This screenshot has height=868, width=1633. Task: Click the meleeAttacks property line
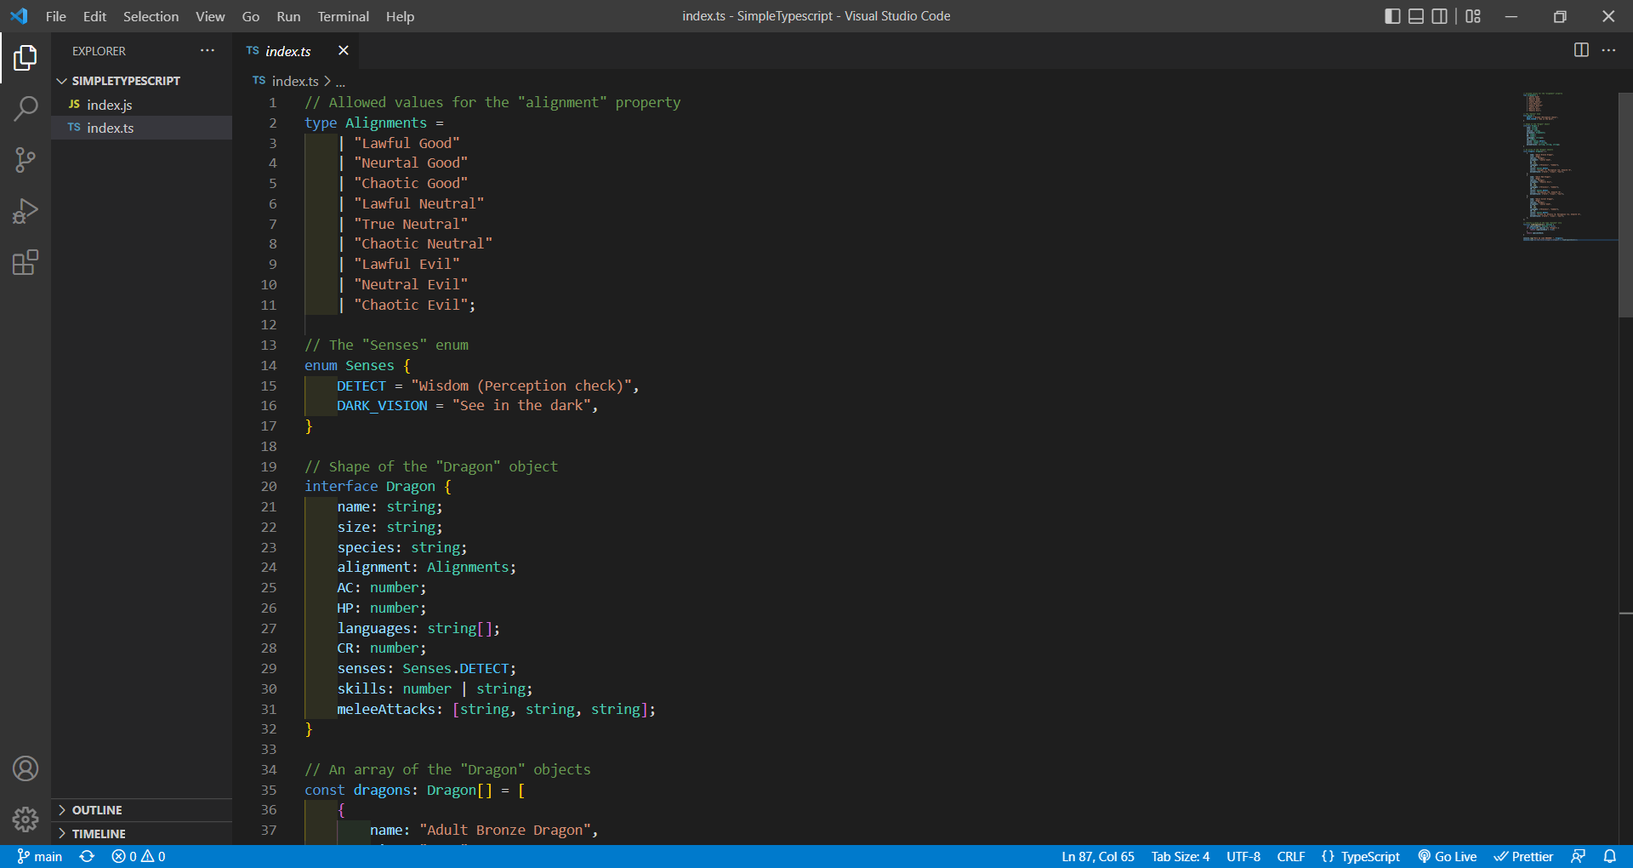coord(497,710)
